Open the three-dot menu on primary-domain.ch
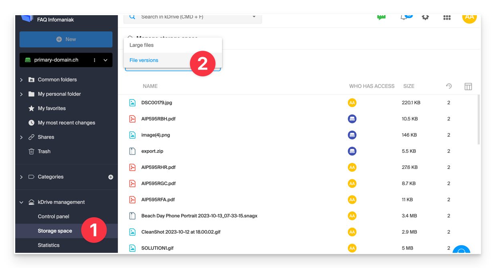495x268 pixels. pyautogui.click(x=95, y=60)
